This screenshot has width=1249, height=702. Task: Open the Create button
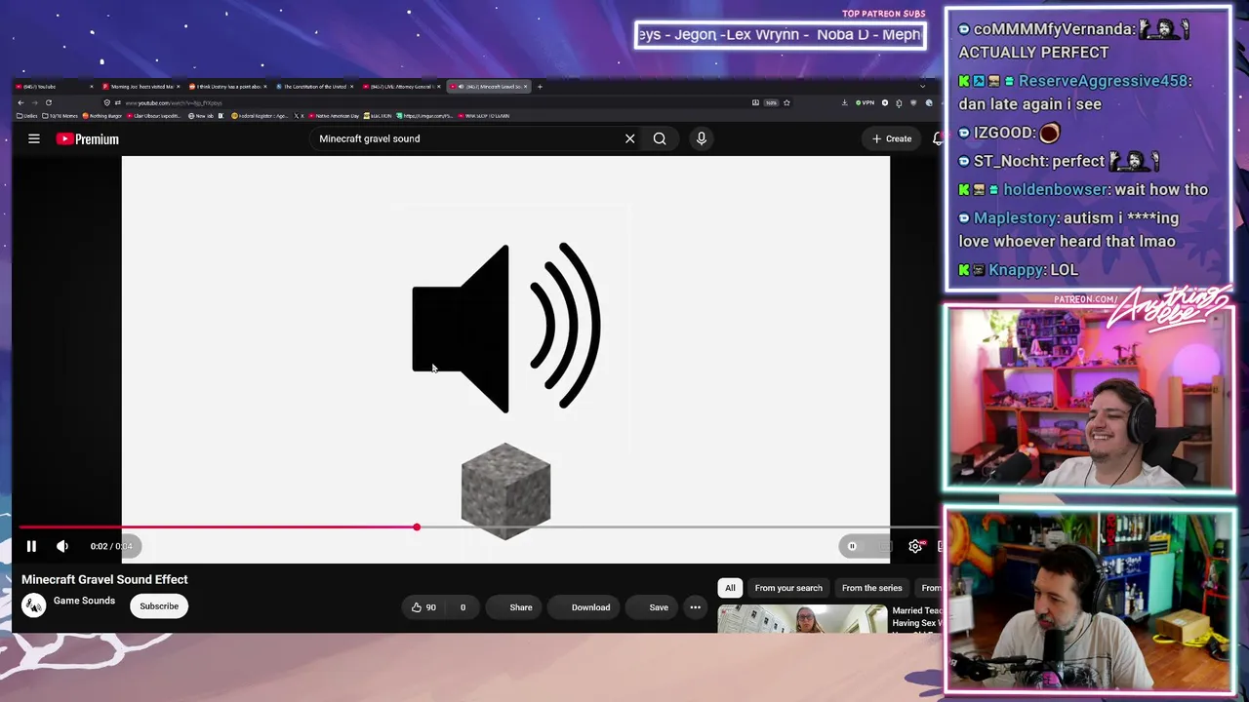click(x=892, y=139)
